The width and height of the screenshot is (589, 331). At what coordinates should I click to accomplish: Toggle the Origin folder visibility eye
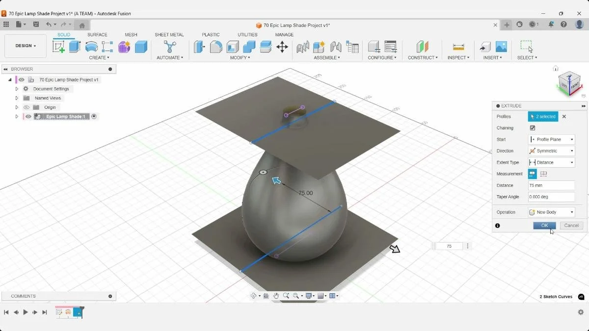pos(27,107)
